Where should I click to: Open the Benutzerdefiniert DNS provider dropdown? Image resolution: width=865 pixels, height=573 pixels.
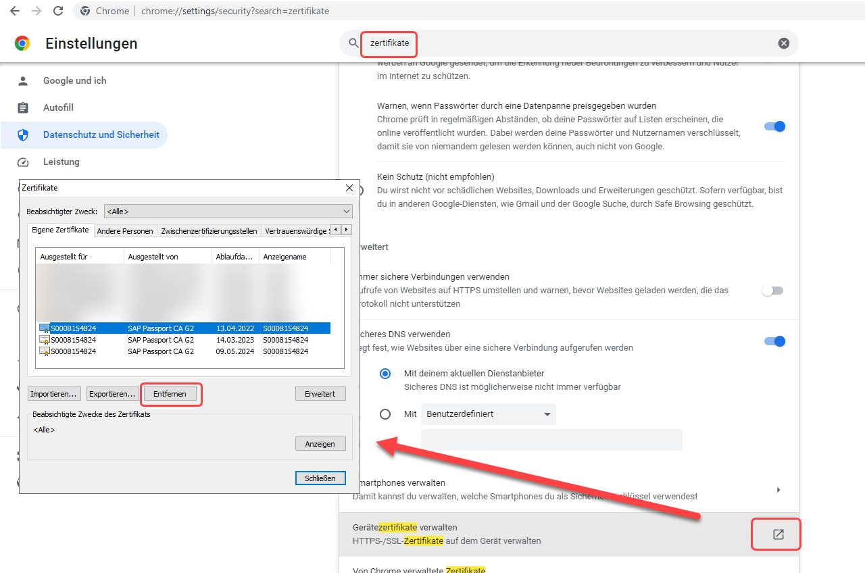(x=489, y=414)
